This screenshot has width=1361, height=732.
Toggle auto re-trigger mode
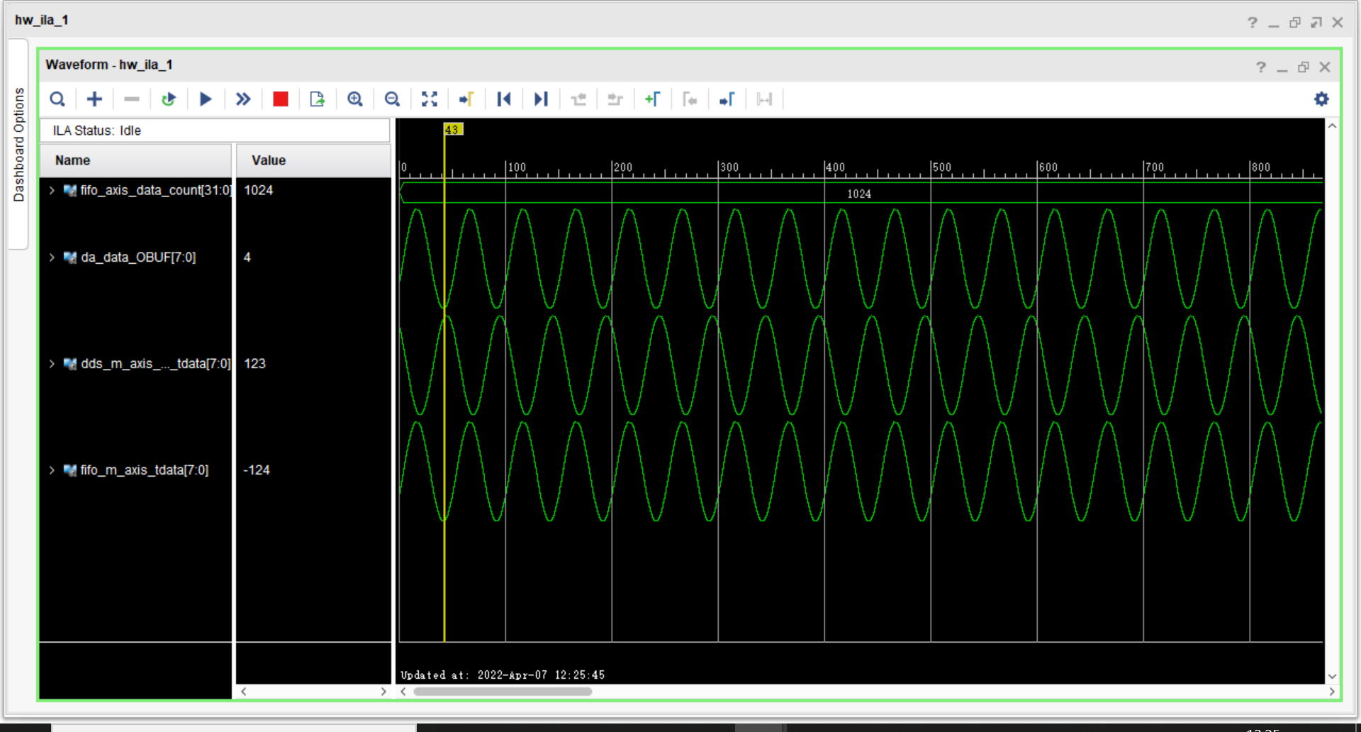pyautogui.click(x=169, y=99)
